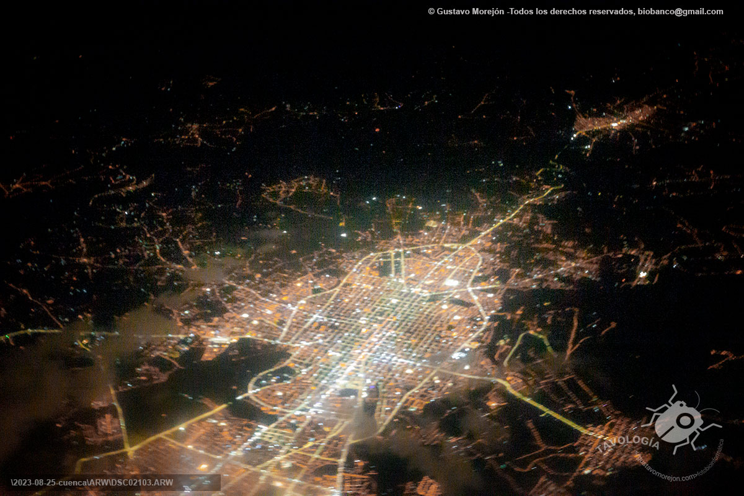Select the Gustavo Morejón author name
744x496 pixels.
pos(471,12)
